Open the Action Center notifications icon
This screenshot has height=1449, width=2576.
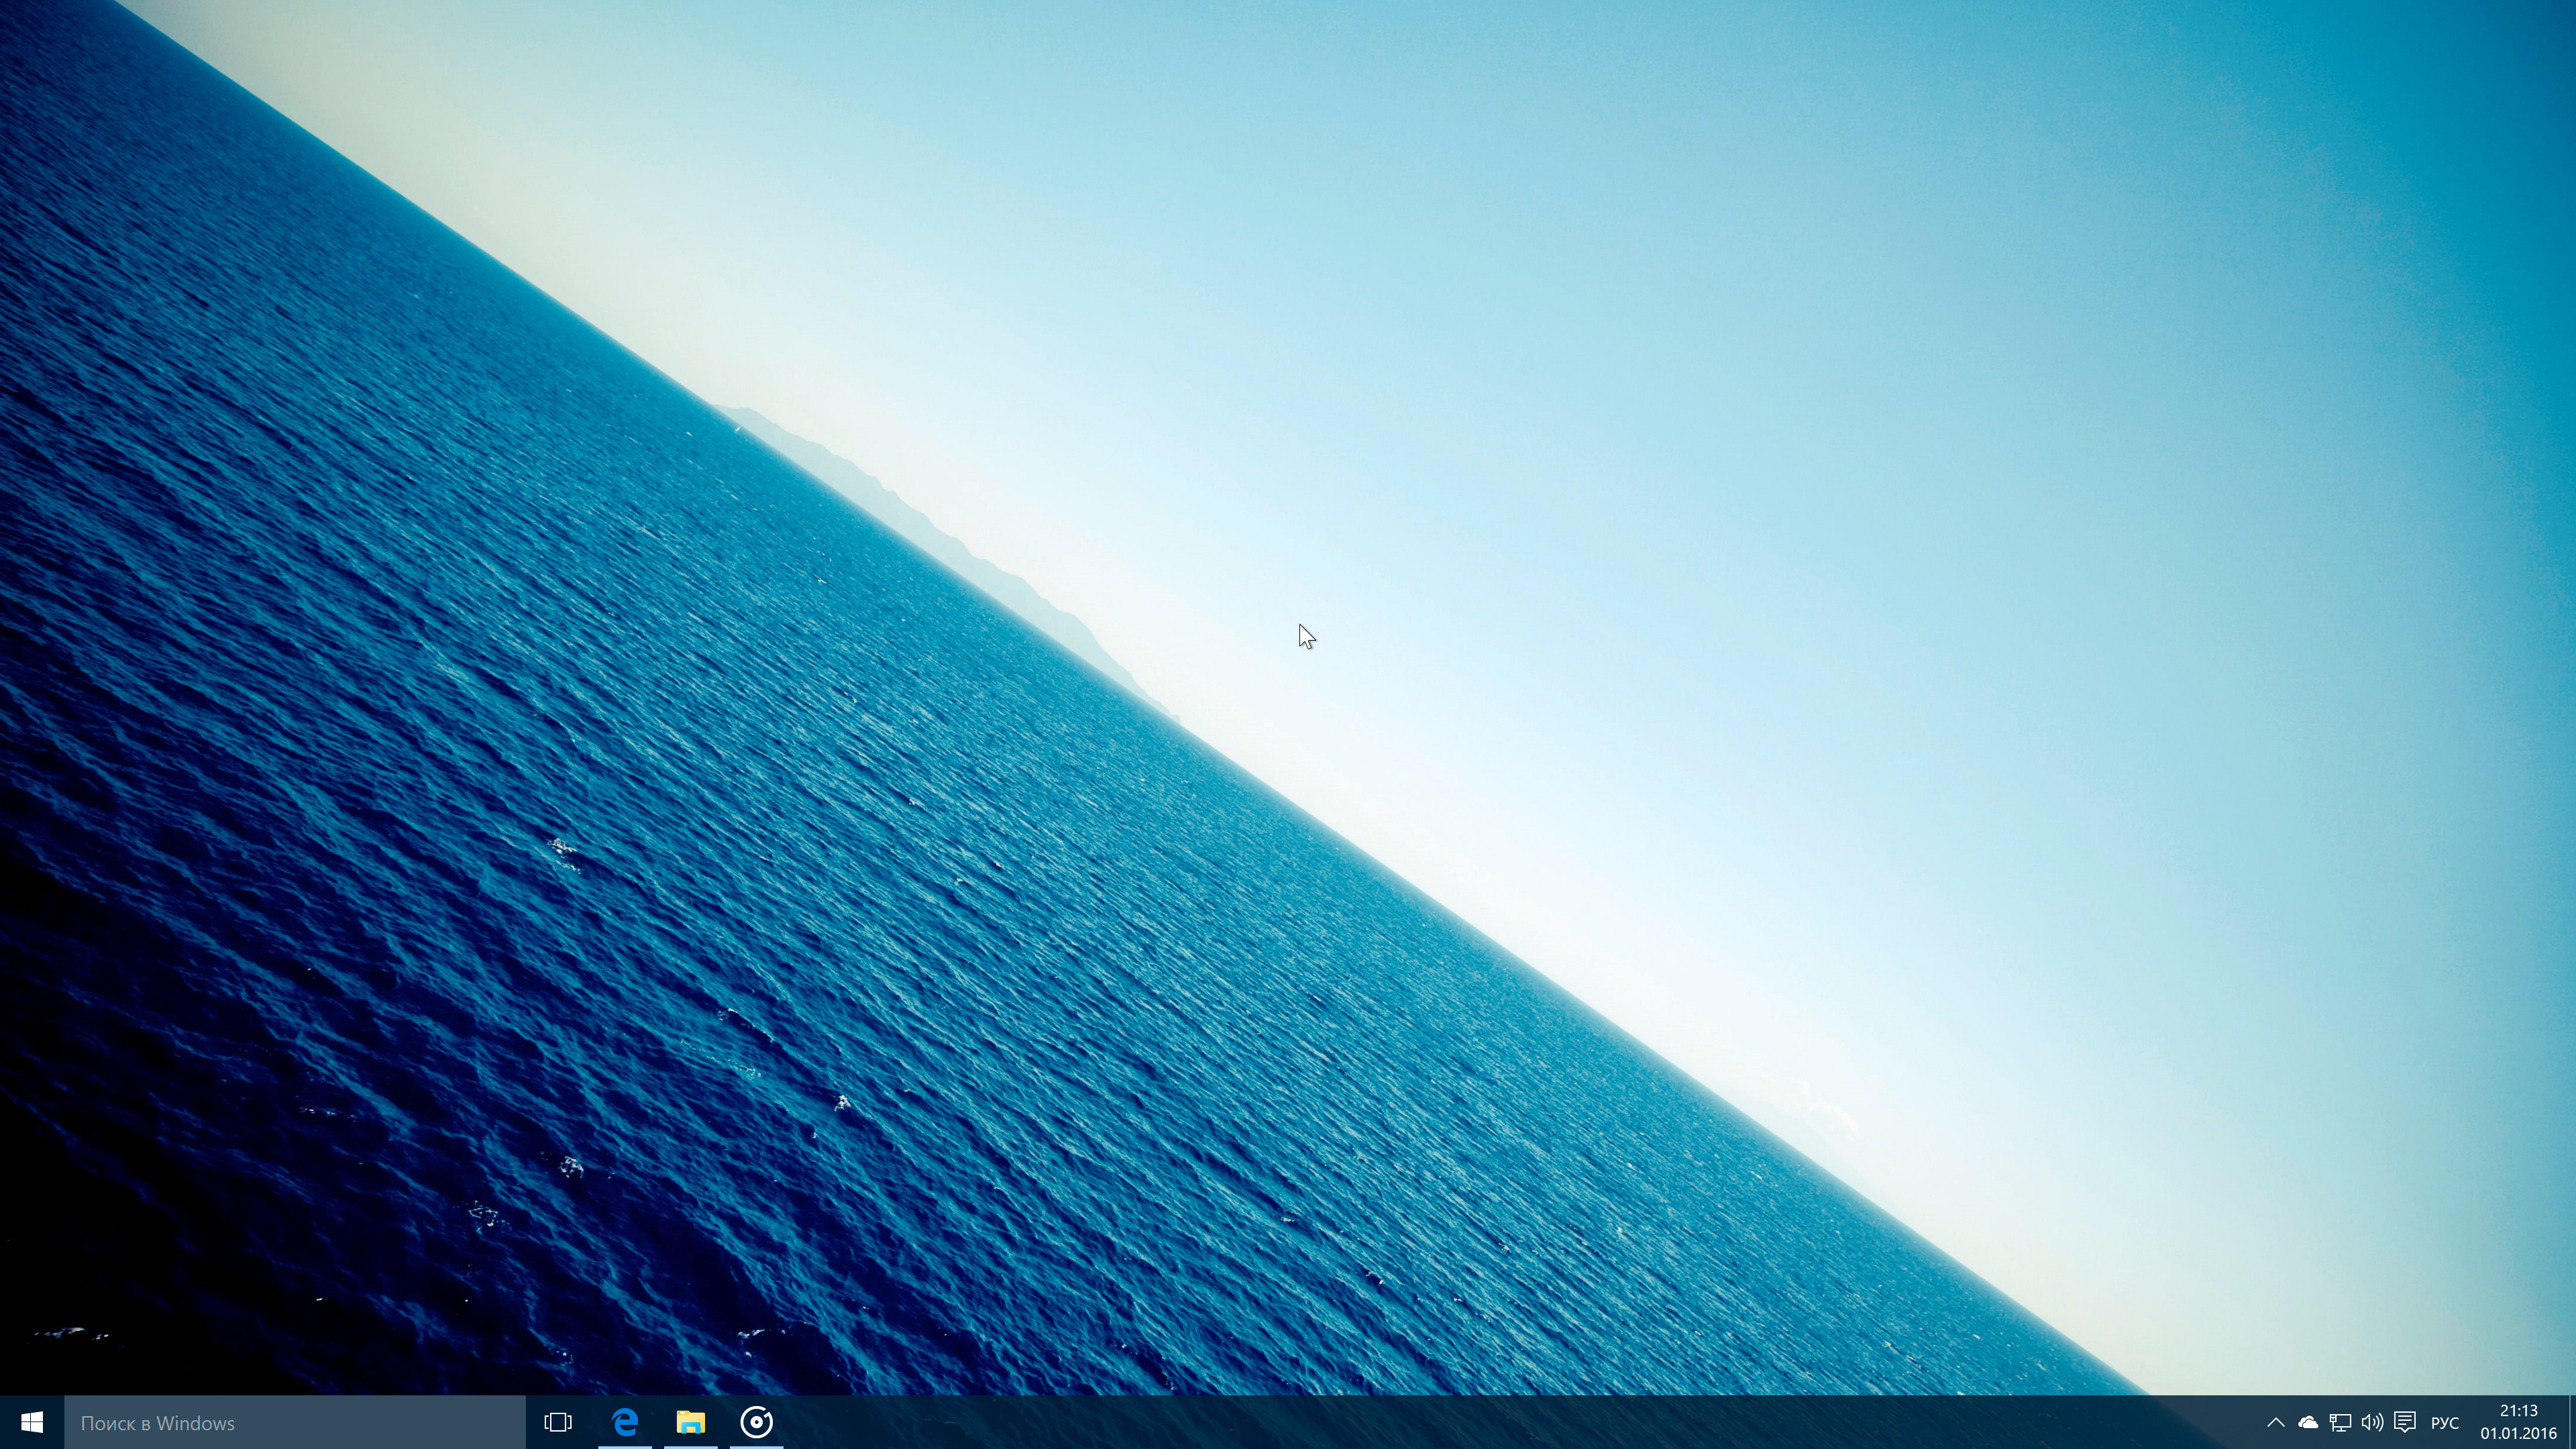[2405, 1422]
